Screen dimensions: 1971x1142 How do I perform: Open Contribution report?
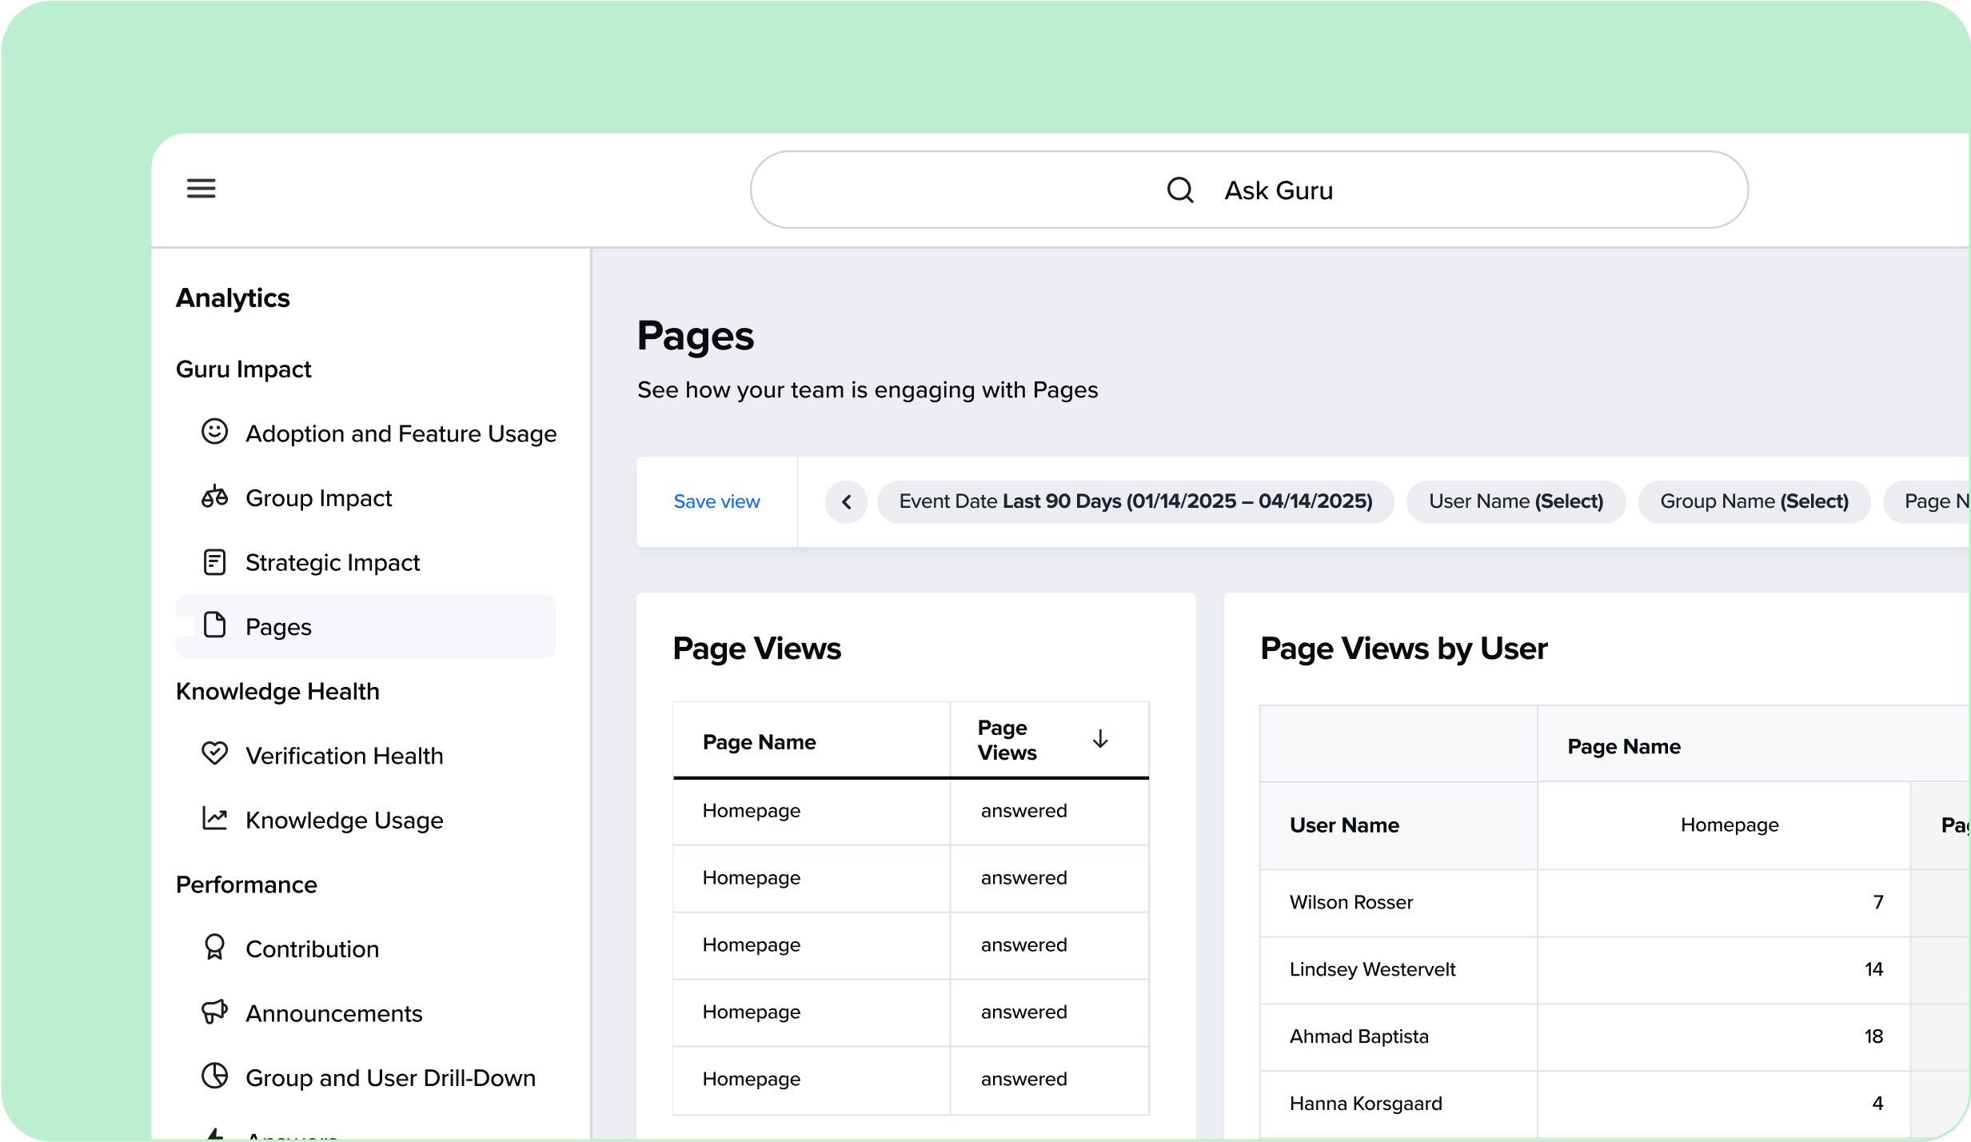[x=312, y=949]
